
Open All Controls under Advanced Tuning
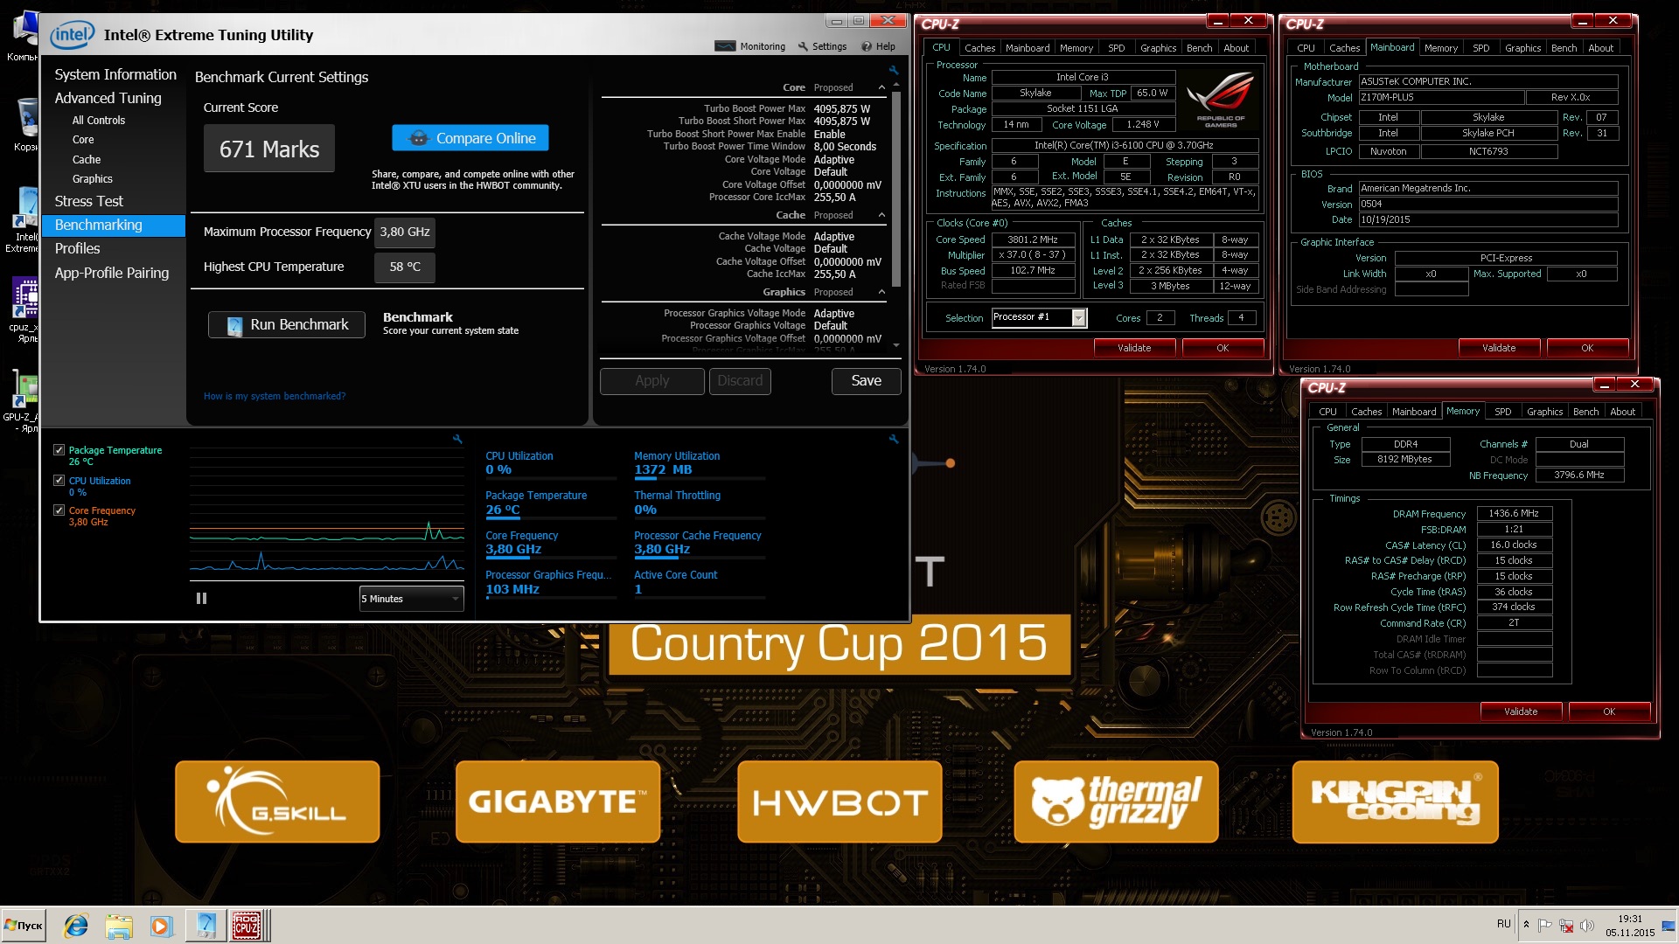point(99,121)
